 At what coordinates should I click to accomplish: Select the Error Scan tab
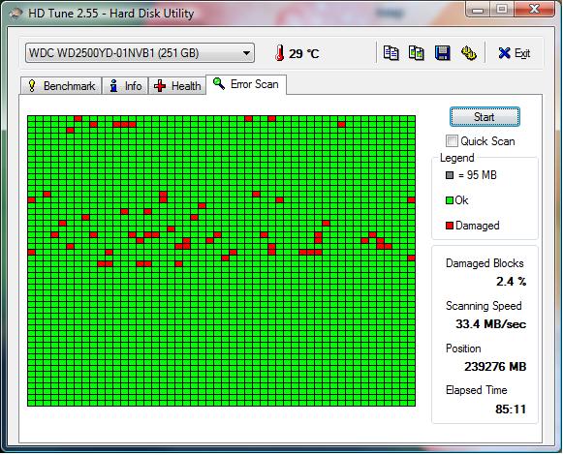point(246,84)
